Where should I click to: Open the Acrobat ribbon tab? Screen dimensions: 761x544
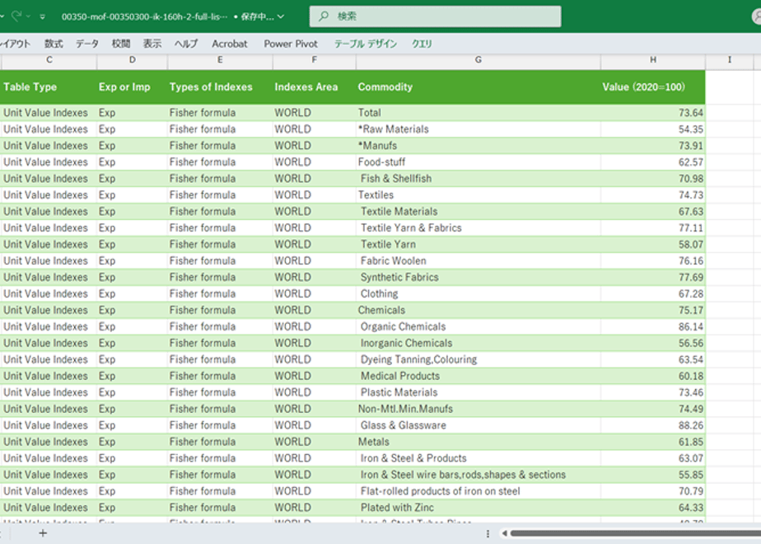230,44
